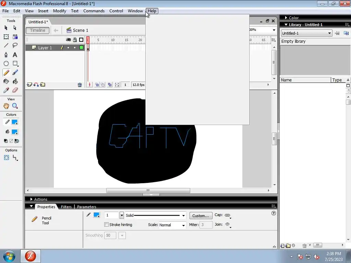Click New Symbol icon in Library
The image size is (351, 263).
(282, 246)
